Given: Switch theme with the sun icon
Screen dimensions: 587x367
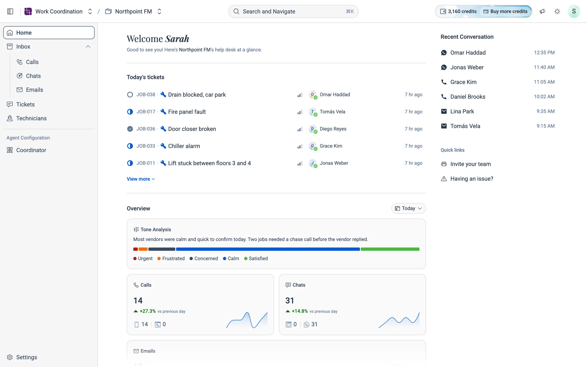Looking at the screenshot, I should 557,11.
